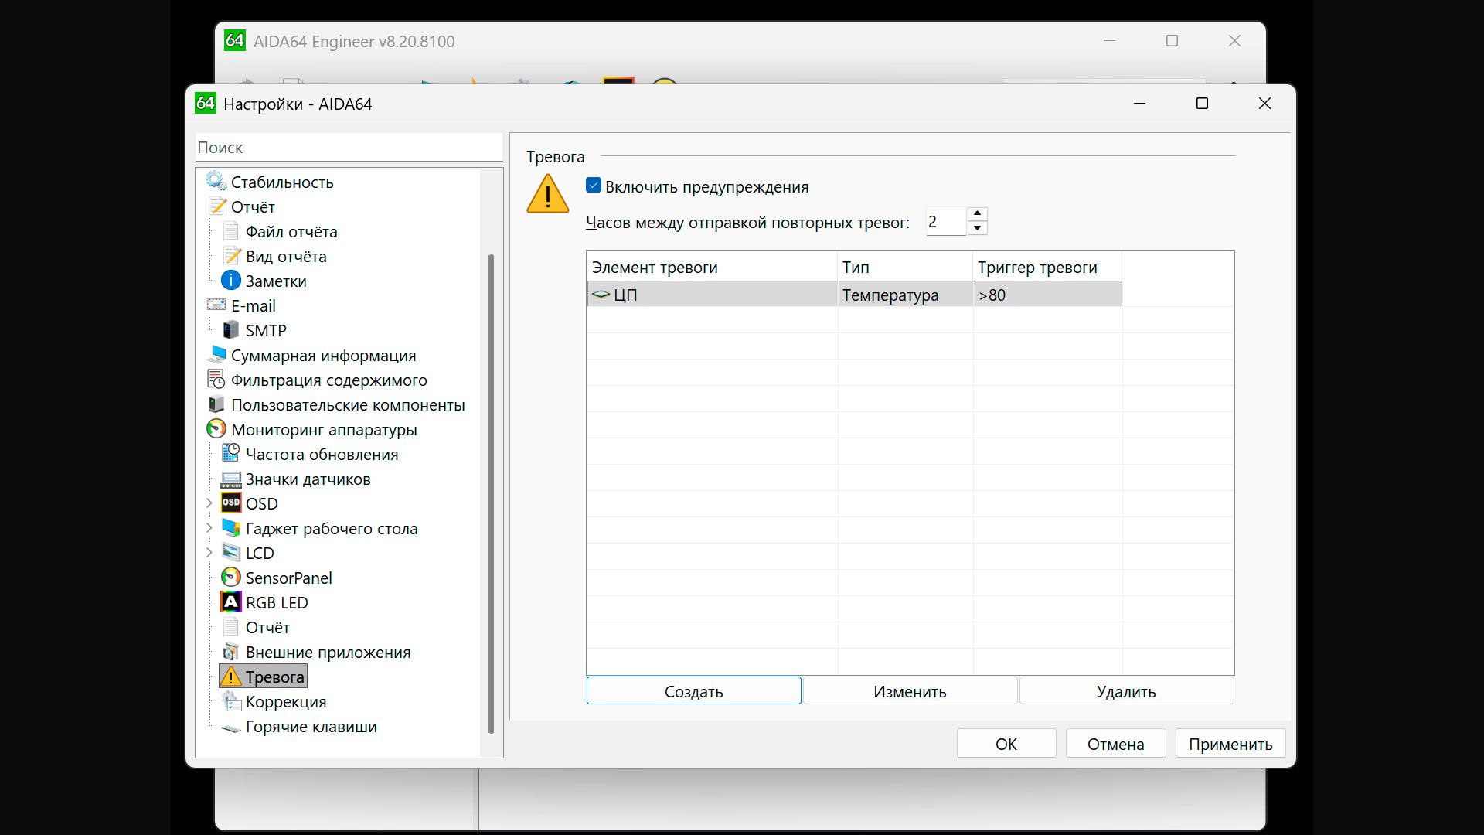Toggle the Включить предупреждения checkbox

coord(594,186)
